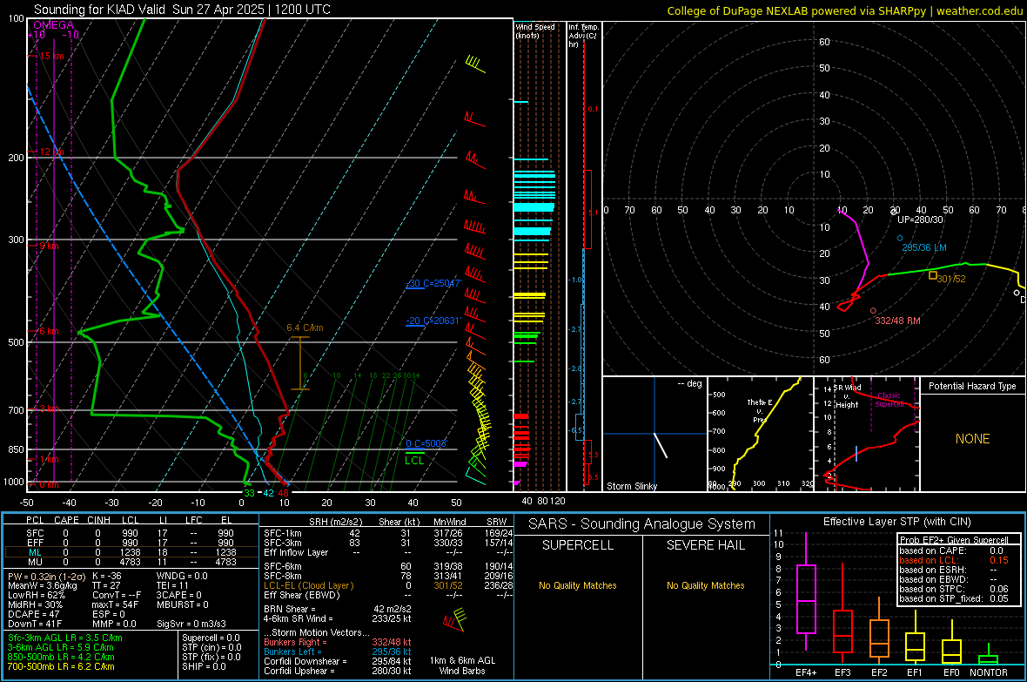The height and width of the screenshot is (682, 1027).
Task: Select the highlighted ML parcel row
Action: click(x=131, y=552)
